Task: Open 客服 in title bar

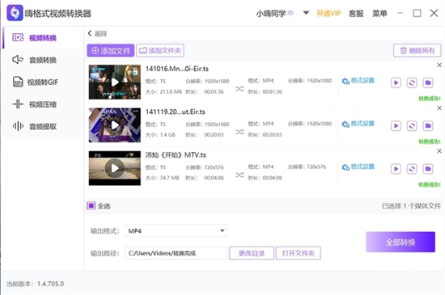Action: pos(356,13)
